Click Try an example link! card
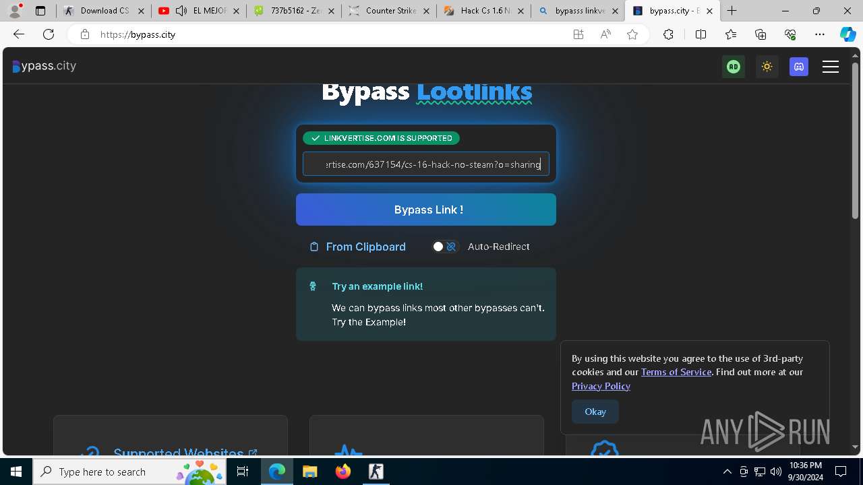 (426, 304)
